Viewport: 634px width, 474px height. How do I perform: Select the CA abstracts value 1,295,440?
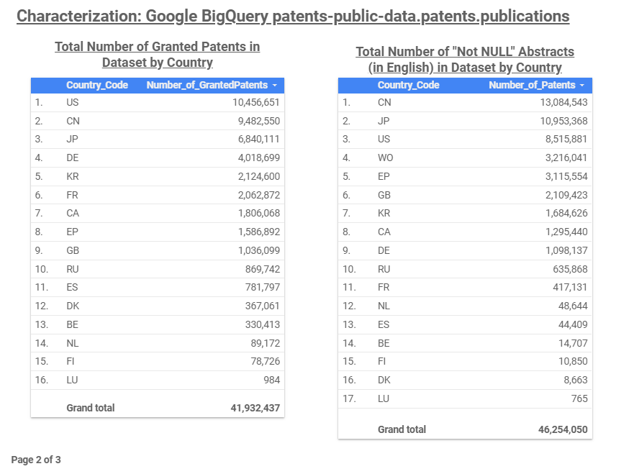566,232
